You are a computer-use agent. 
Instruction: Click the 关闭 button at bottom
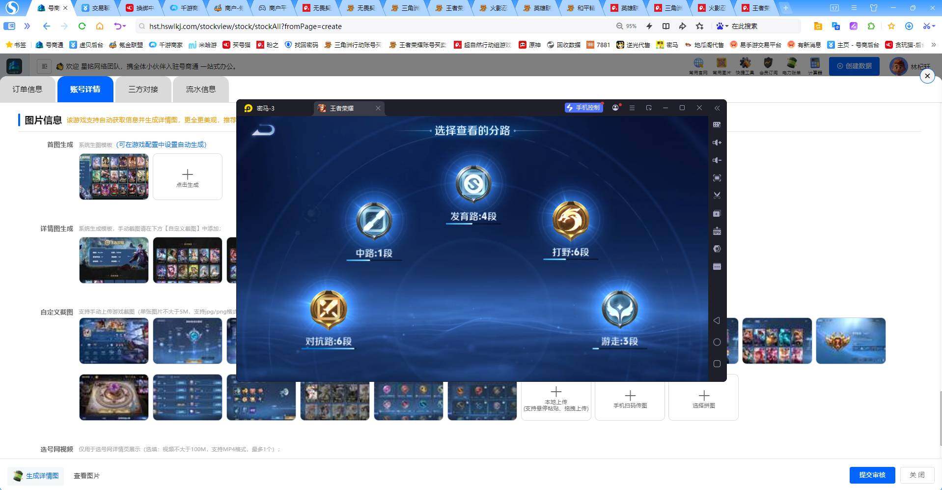tap(917, 475)
